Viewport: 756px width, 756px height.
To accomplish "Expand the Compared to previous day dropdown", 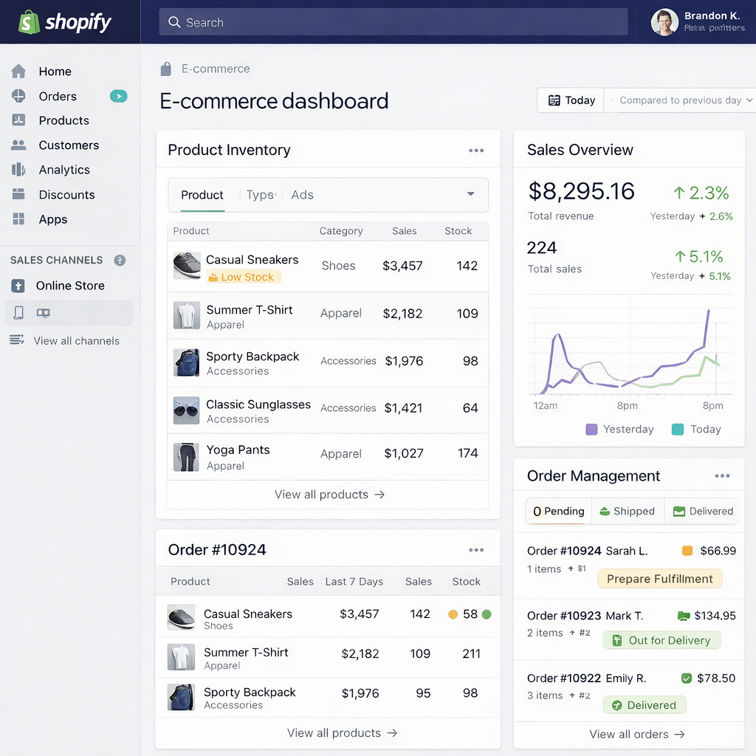I will [x=685, y=100].
